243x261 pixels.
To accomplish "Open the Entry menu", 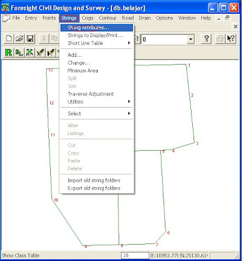I will pyautogui.click(x=31, y=18).
